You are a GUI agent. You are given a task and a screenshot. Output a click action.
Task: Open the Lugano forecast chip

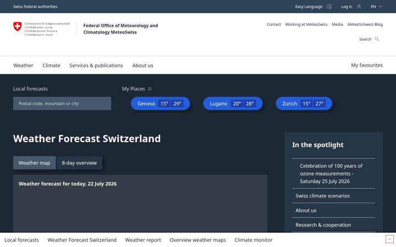click(233, 103)
